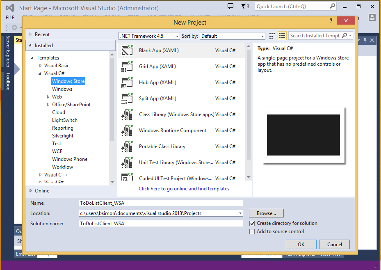Switch templates to small icons view
Viewport: 381px width, 270px height.
point(273,36)
